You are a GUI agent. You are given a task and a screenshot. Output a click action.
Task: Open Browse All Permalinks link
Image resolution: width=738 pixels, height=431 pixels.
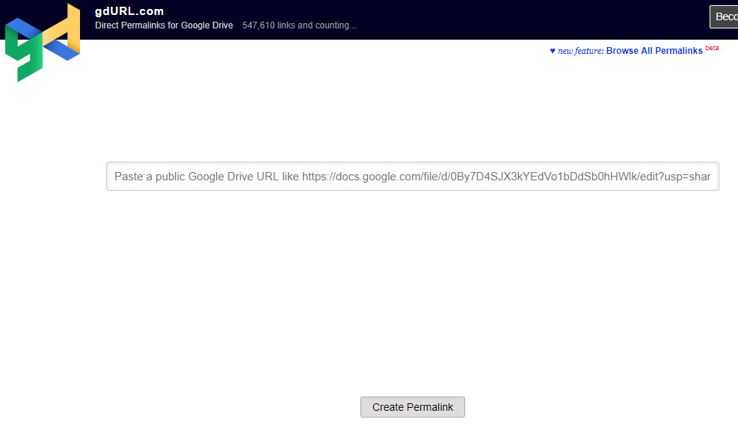[x=654, y=51]
